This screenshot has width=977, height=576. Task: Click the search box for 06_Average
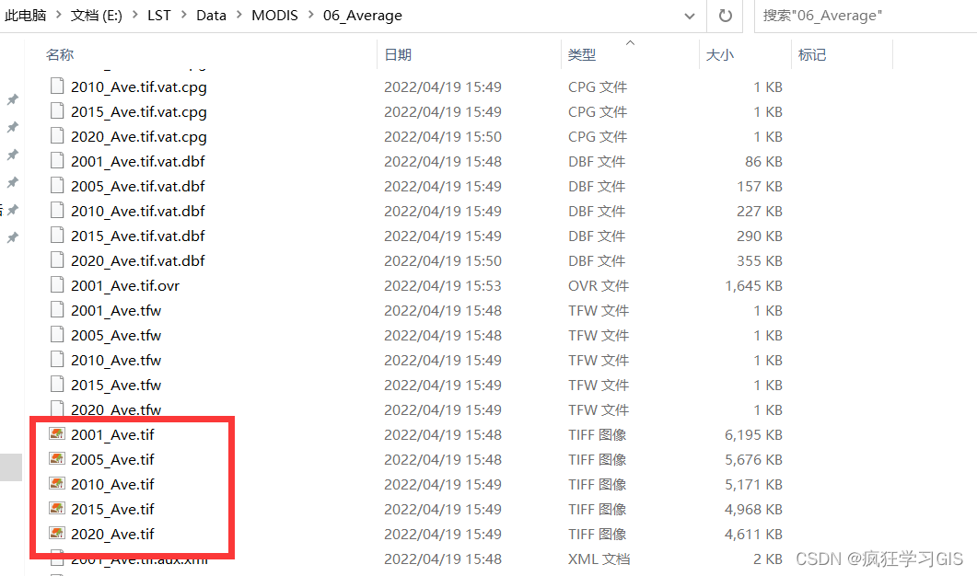(867, 16)
